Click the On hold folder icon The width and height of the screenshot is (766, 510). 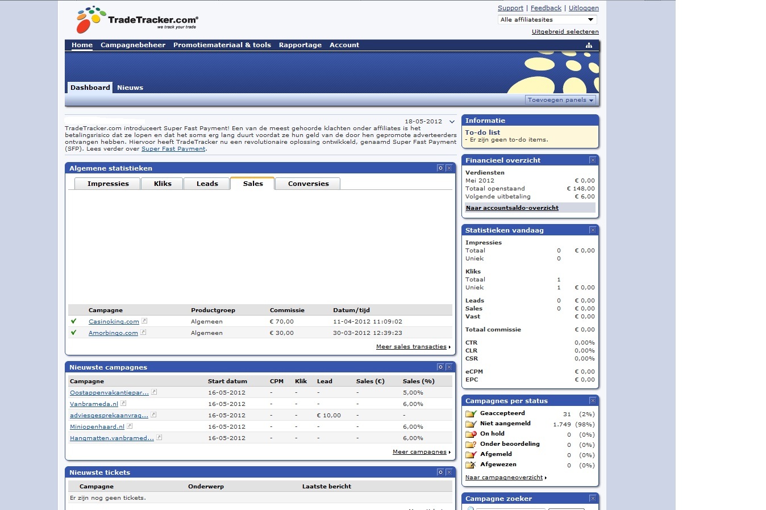coord(471,434)
